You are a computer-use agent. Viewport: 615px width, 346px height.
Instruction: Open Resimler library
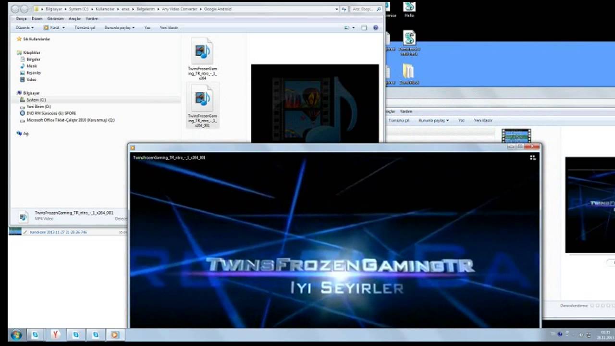[31, 73]
